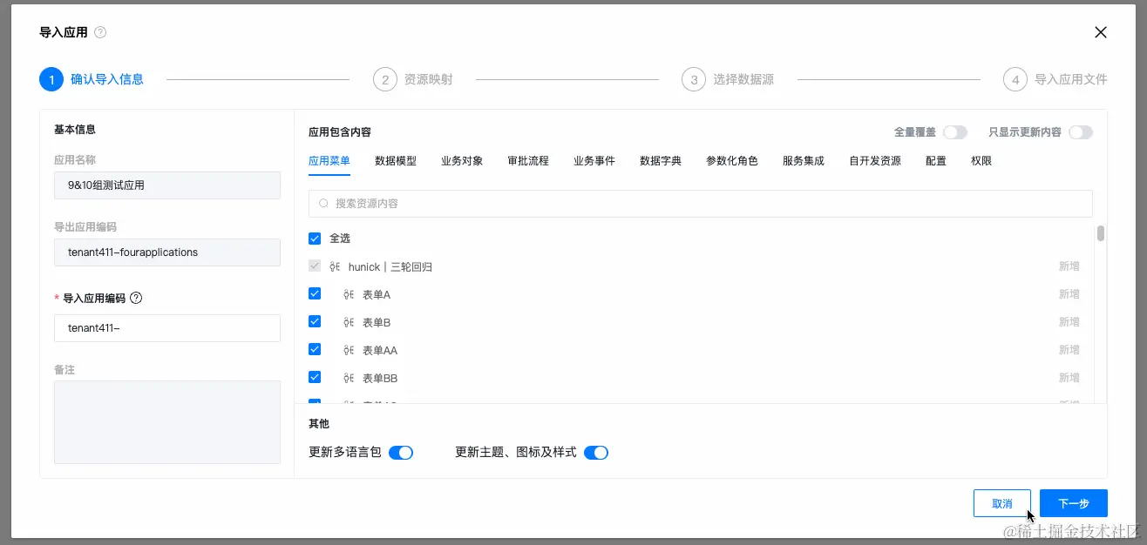Click the step 2 资源映射 circle indicator
The height and width of the screenshot is (545, 1147).
click(386, 78)
